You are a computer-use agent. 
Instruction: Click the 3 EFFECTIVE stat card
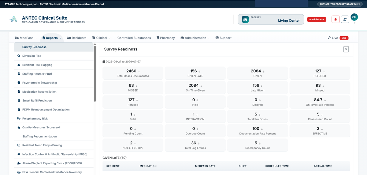[x=320, y=131]
